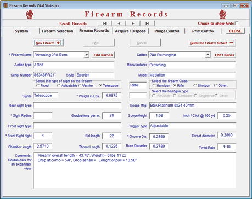Viewport: 252px width, 199px height.
Task: Click the Sight Radius field
Action: pyautogui.click(x=43, y=115)
